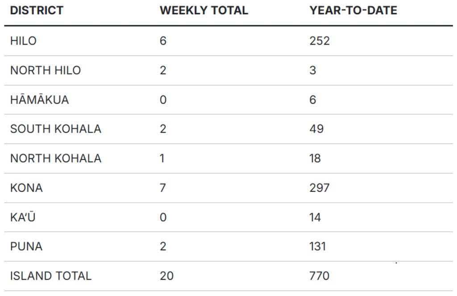
Task: Select South Kohala's year-to-date value 49
Action: tap(316, 129)
